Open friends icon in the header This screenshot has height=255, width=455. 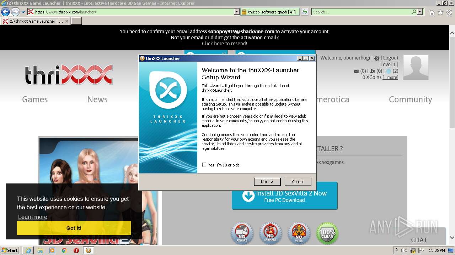[373, 71]
